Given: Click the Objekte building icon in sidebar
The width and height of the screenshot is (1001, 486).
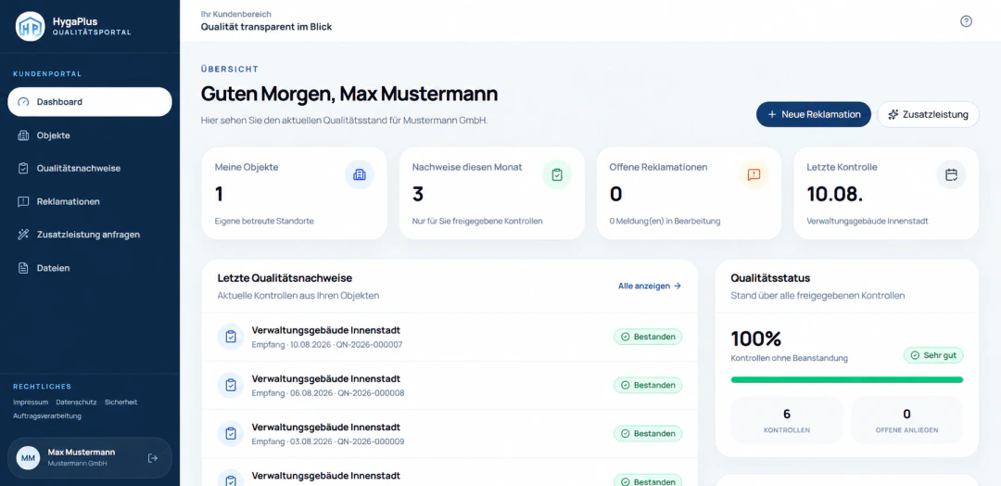Looking at the screenshot, I should (23, 135).
